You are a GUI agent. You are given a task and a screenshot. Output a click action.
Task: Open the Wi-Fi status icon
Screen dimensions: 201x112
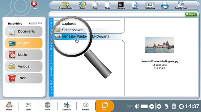pyautogui.click(x=130, y=106)
